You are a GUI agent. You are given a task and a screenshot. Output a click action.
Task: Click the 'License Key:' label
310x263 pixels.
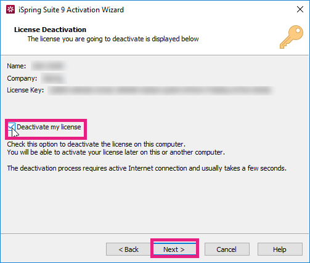[x=25, y=90]
